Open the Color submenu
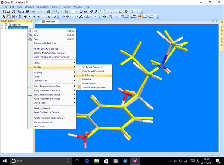The image size is (224, 165). click(36, 77)
